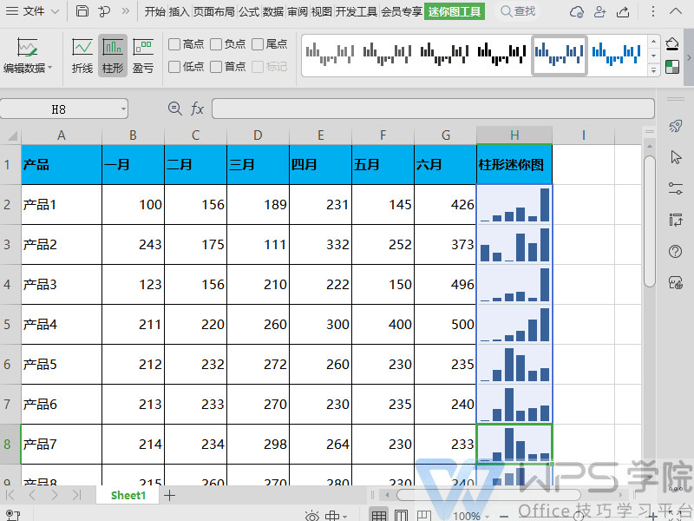Screen dimensions: 694x521
Task: Click inside the formula bar input
Action: click(433, 109)
